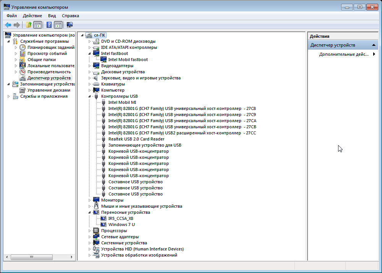Viewport: 382px width, 273px height.
Task: Click the Back arrow toolbar icon
Action: pyautogui.click(x=8, y=25)
